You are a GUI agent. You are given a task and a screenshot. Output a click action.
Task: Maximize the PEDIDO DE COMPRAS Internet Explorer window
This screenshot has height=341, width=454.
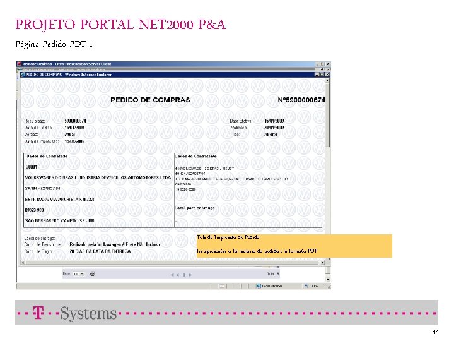click(322, 75)
